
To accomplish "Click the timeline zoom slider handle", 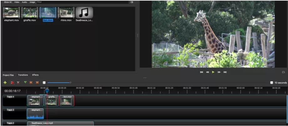I will pyautogui.click(x=70, y=83).
